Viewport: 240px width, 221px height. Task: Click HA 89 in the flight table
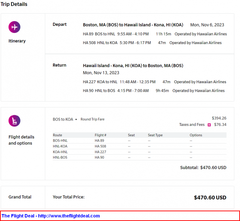click(x=99, y=141)
